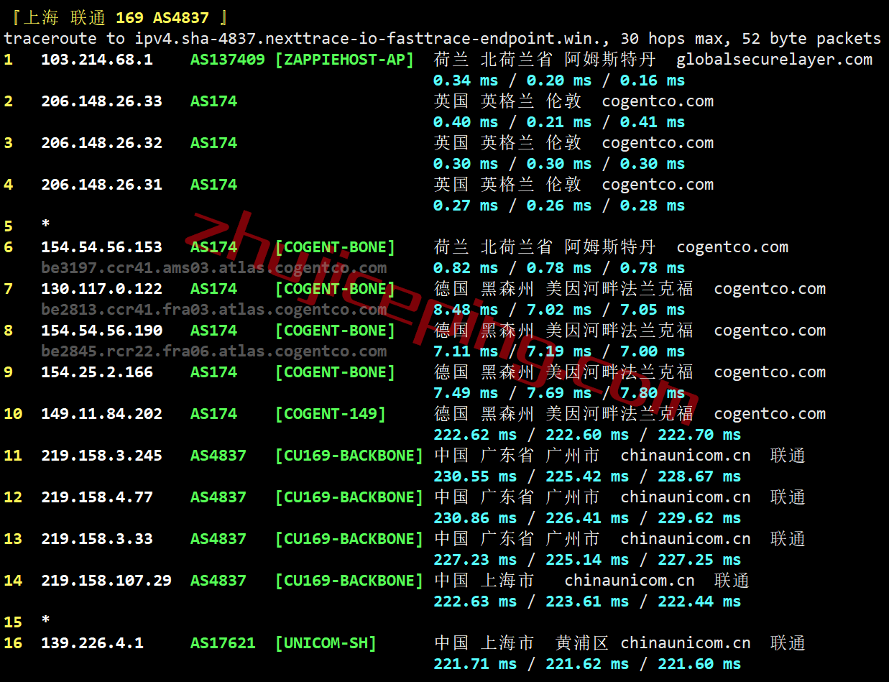The width and height of the screenshot is (889, 682).
Task: Select latency 7.49 ms on hop 9
Action: tap(466, 393)
